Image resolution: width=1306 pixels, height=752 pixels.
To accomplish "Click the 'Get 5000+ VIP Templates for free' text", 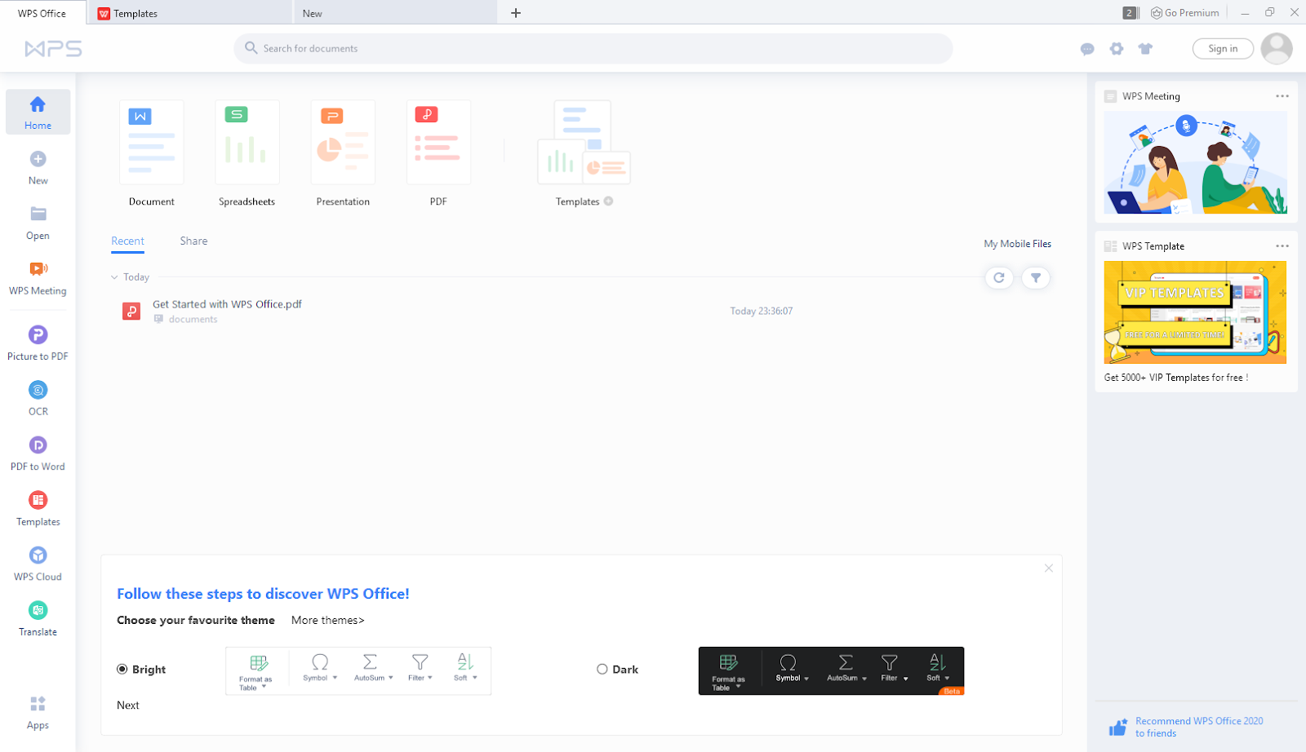I will point(1176,378).
